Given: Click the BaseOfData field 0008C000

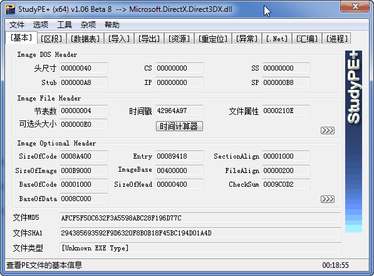Looking at the screenshot, I should pos(83,199).
